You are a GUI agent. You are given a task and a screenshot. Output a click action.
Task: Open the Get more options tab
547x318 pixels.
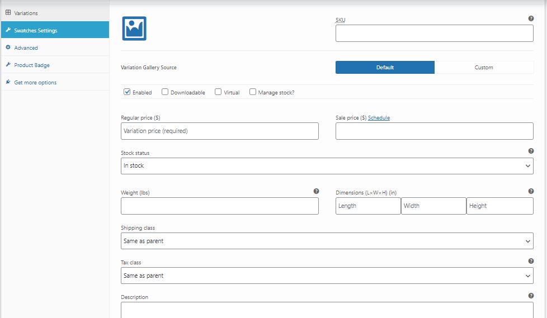tap(55, 82)
